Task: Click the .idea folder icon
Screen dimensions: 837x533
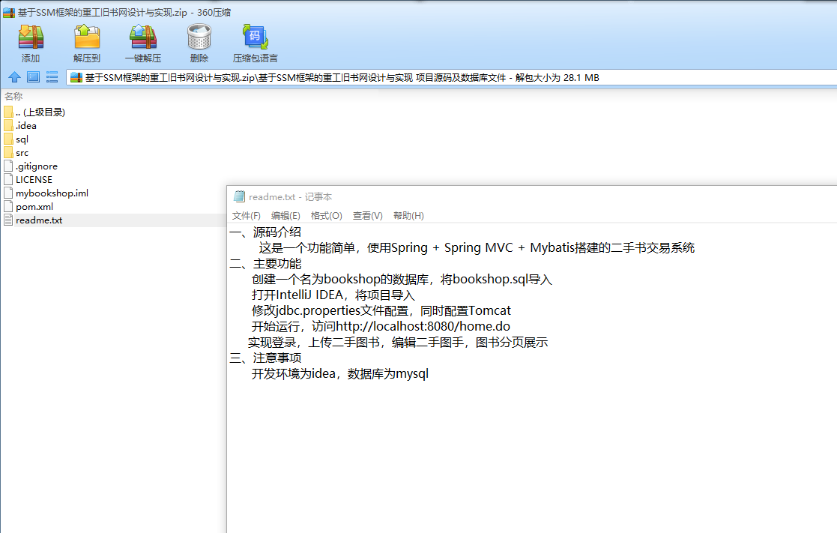Action: point(8,125)
